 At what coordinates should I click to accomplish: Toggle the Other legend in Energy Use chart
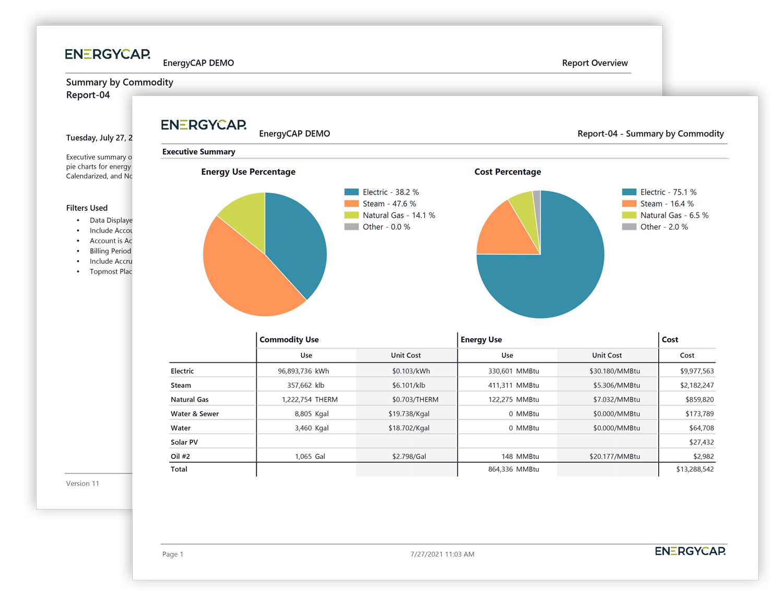[386, 227]
